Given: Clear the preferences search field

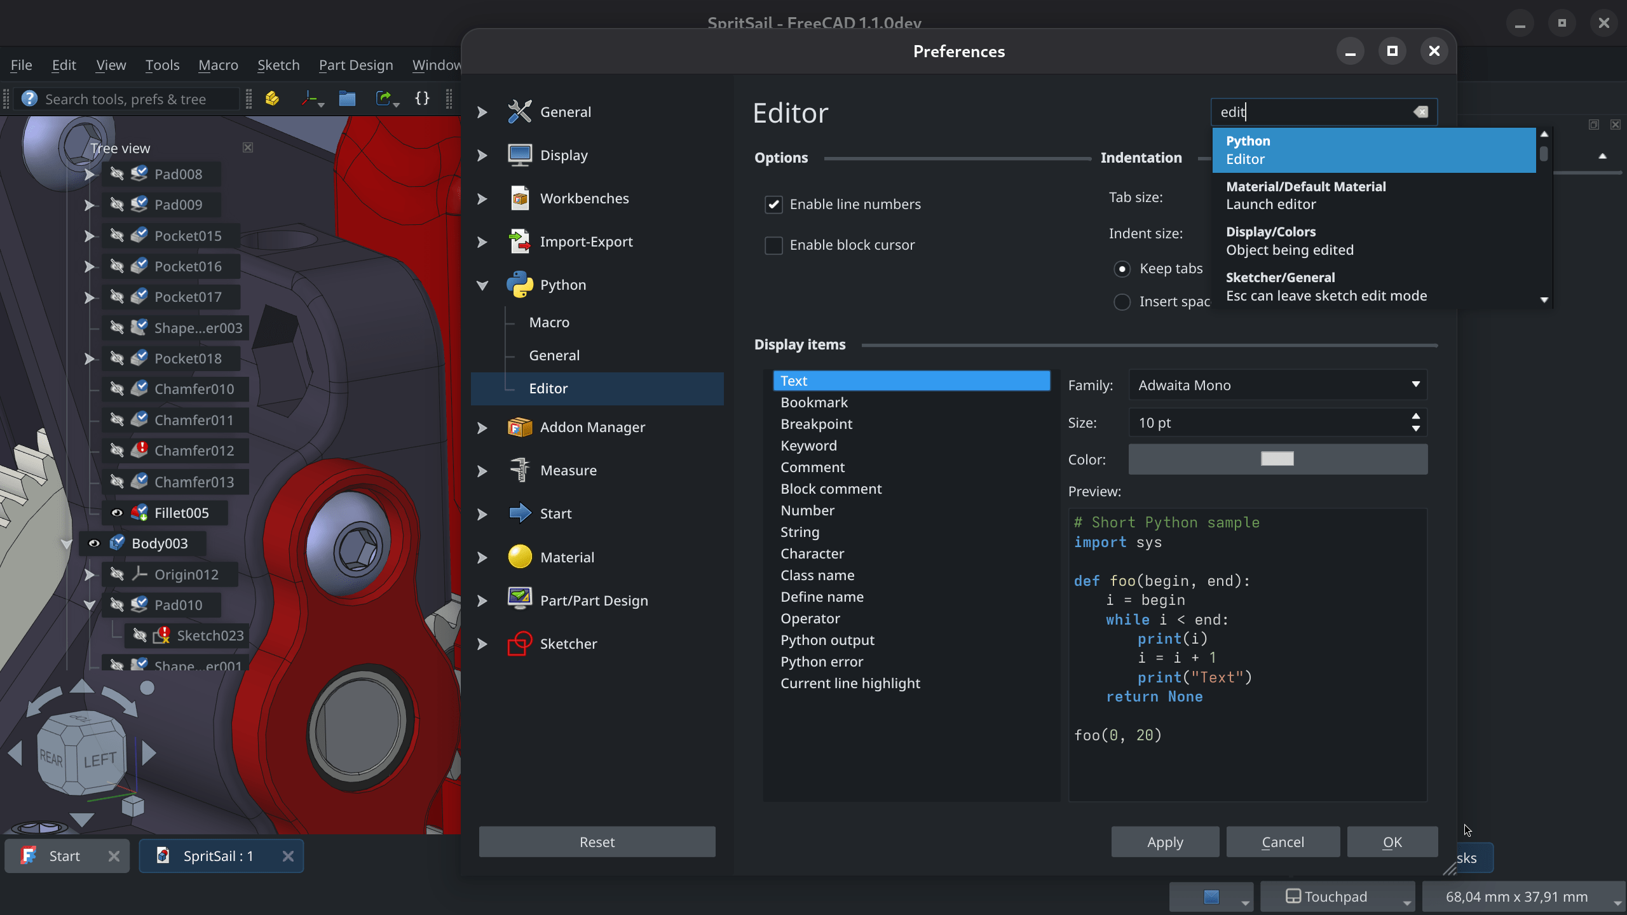Looking at the screenshot, I should coord(1420,112).
